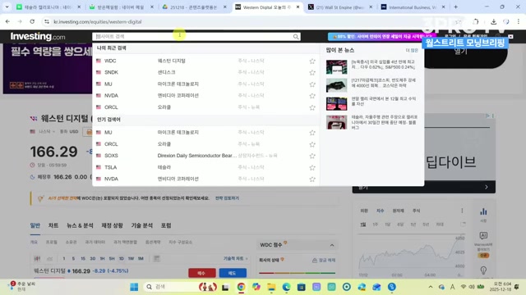Open WarrenAI chat icon

pyautogui.click(x=483, y=235)
